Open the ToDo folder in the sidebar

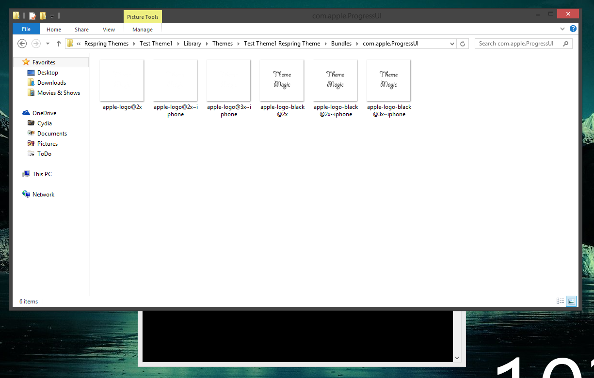pos(44,154)
